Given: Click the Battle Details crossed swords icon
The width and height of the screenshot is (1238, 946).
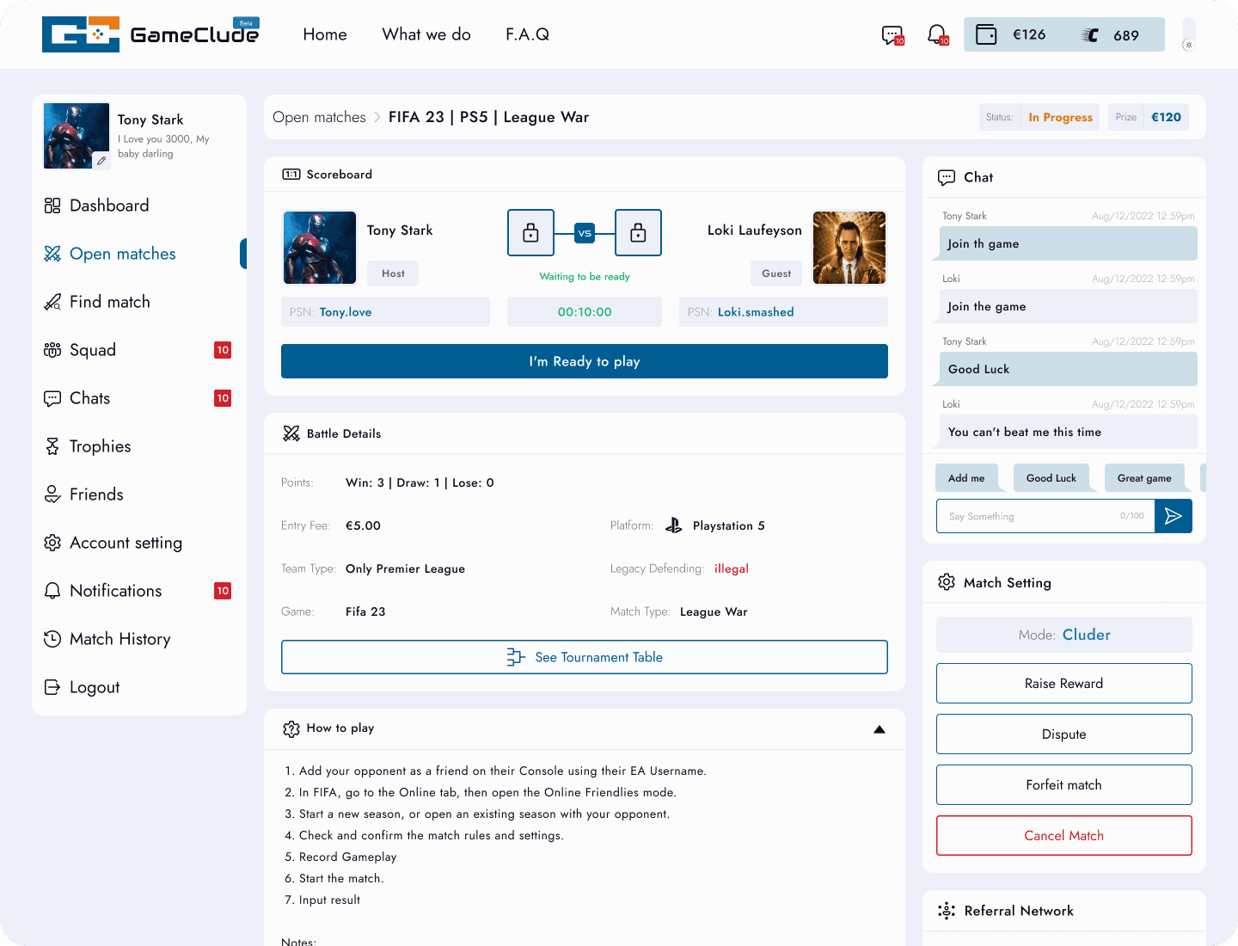Looking at the screenshot, I should pos(291,433).
